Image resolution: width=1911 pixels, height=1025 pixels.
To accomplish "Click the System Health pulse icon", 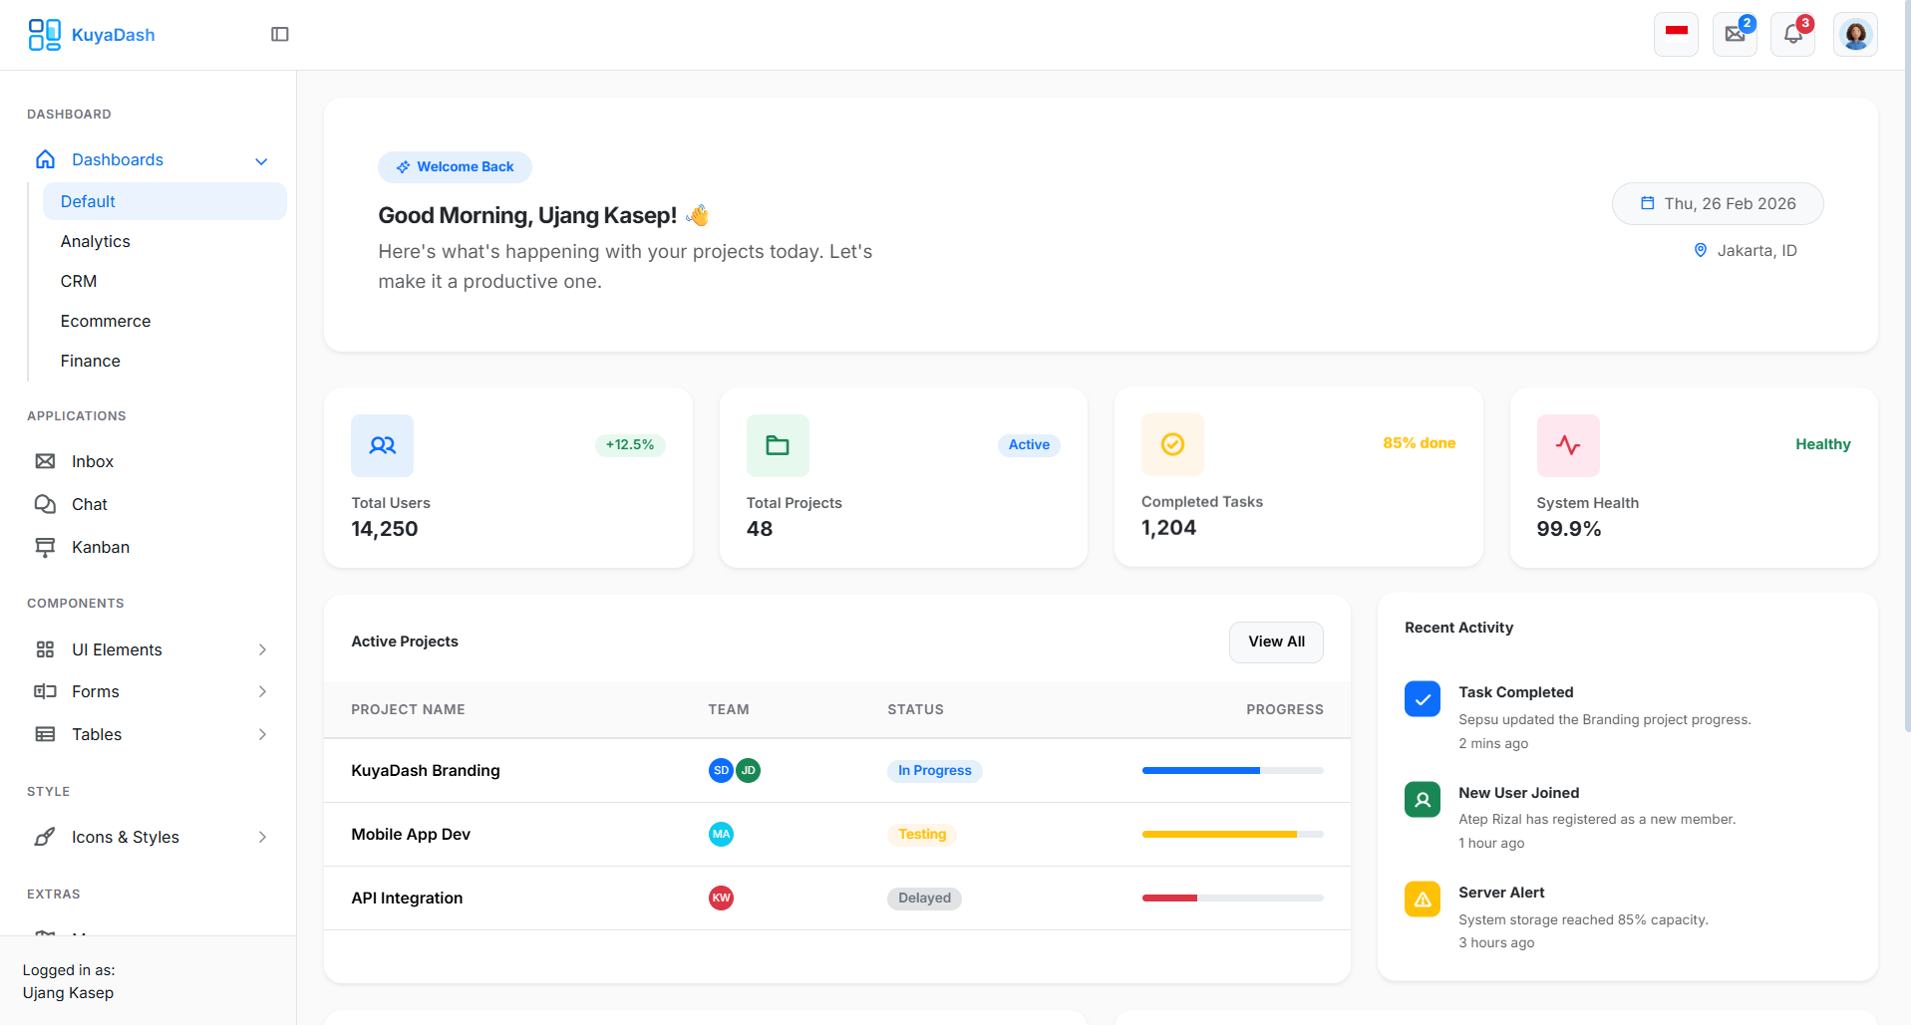I will tap(1568, 445).
